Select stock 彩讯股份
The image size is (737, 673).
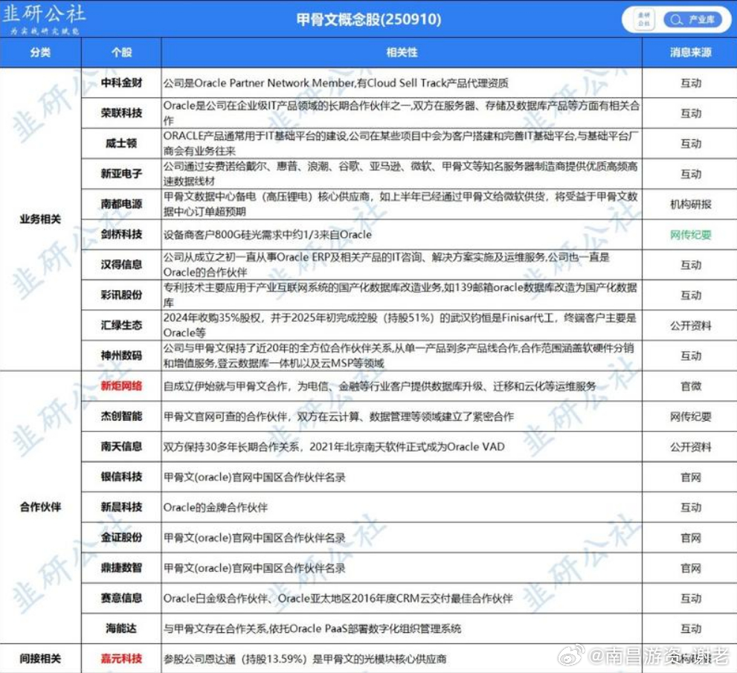click(121, 294)
